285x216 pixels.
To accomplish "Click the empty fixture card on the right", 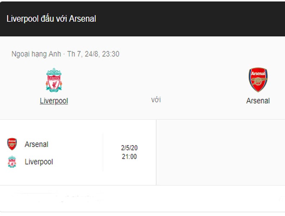I will pyautogui.click(x=221, y=152).
